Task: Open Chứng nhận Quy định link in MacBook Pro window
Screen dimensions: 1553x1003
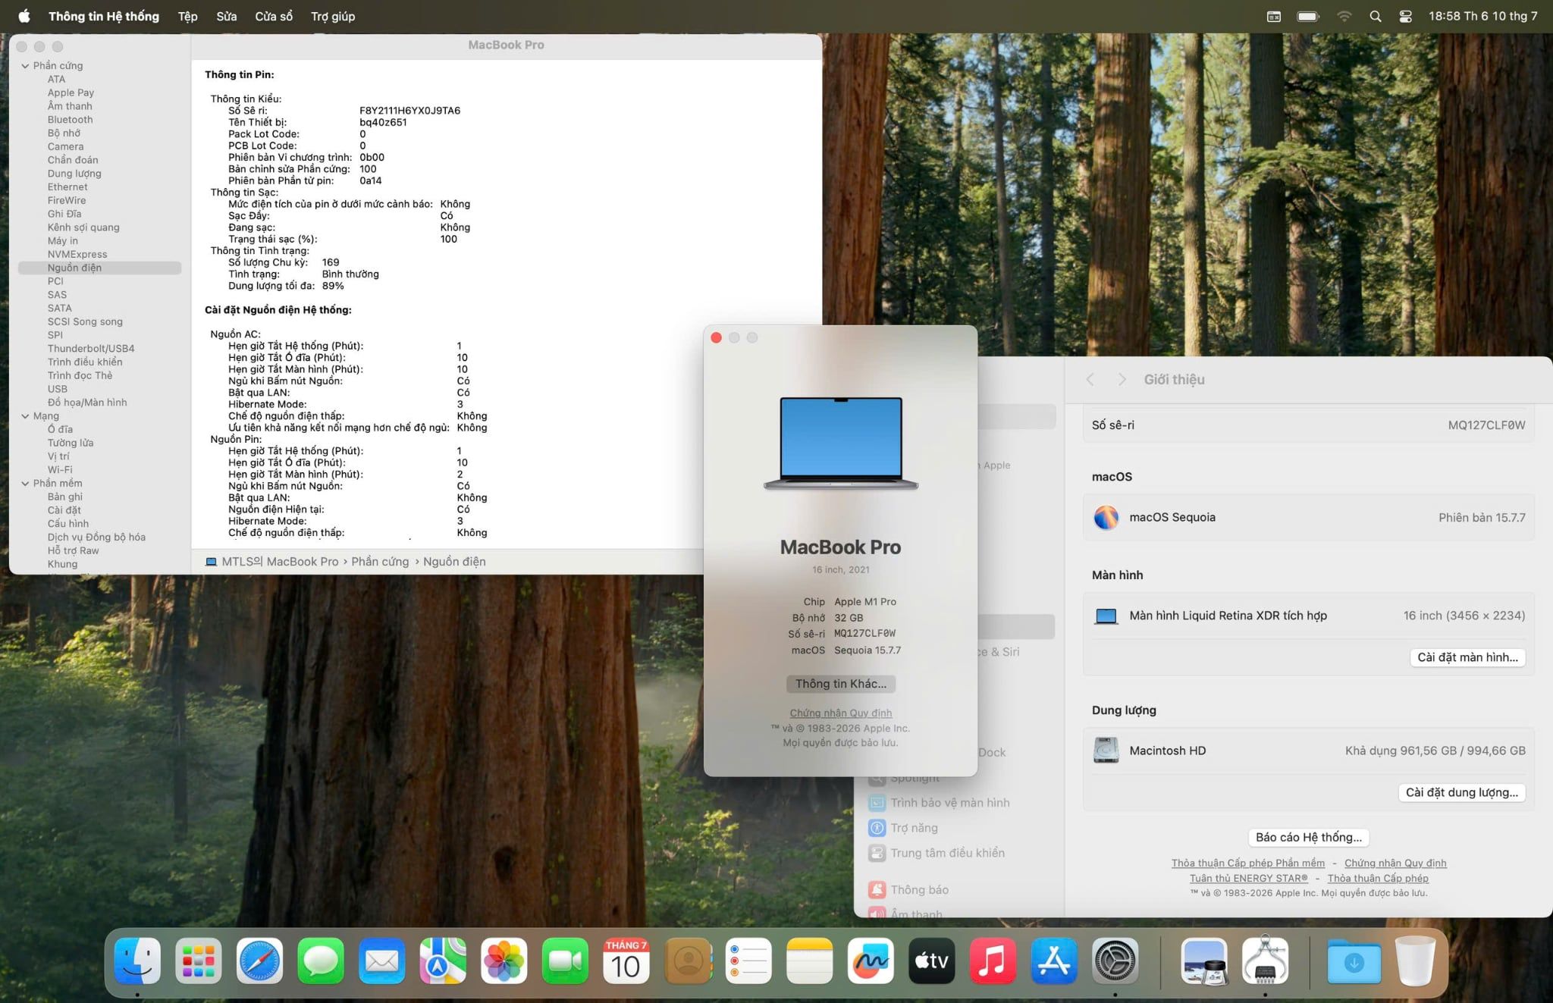Action: 841,713
